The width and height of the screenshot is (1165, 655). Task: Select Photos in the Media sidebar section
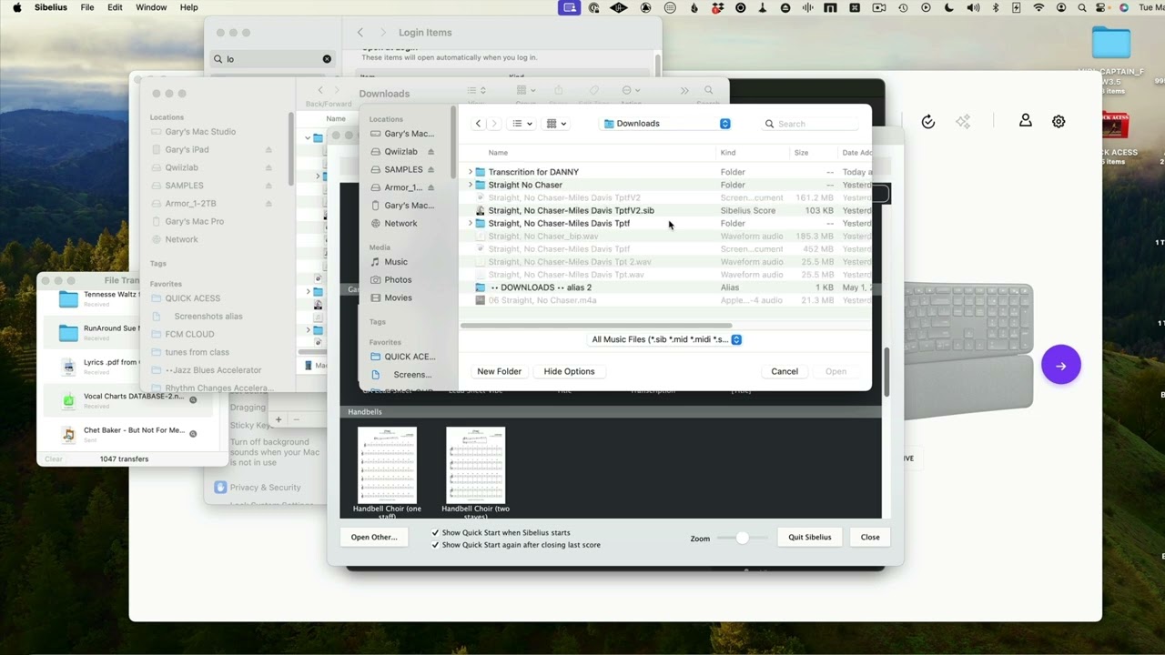(398, 279)
